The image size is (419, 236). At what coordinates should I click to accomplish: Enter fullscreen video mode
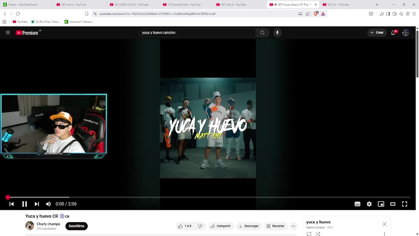[405, 204]
